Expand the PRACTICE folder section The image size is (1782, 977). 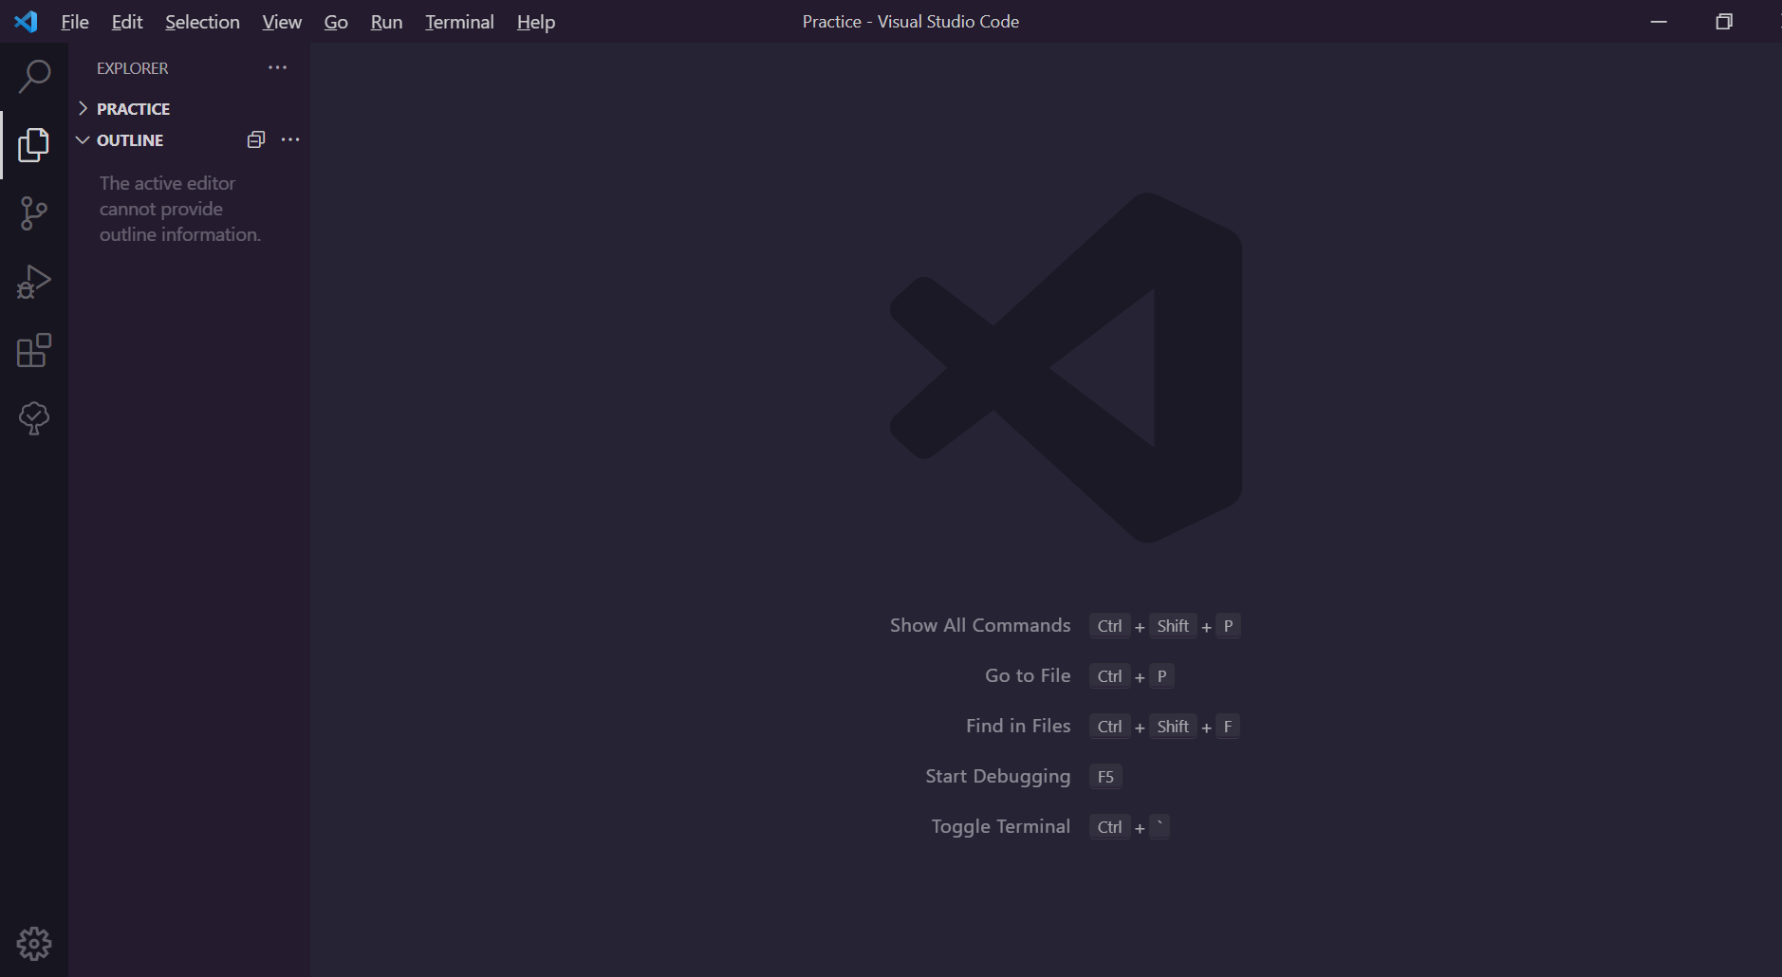tap(133, 109)
